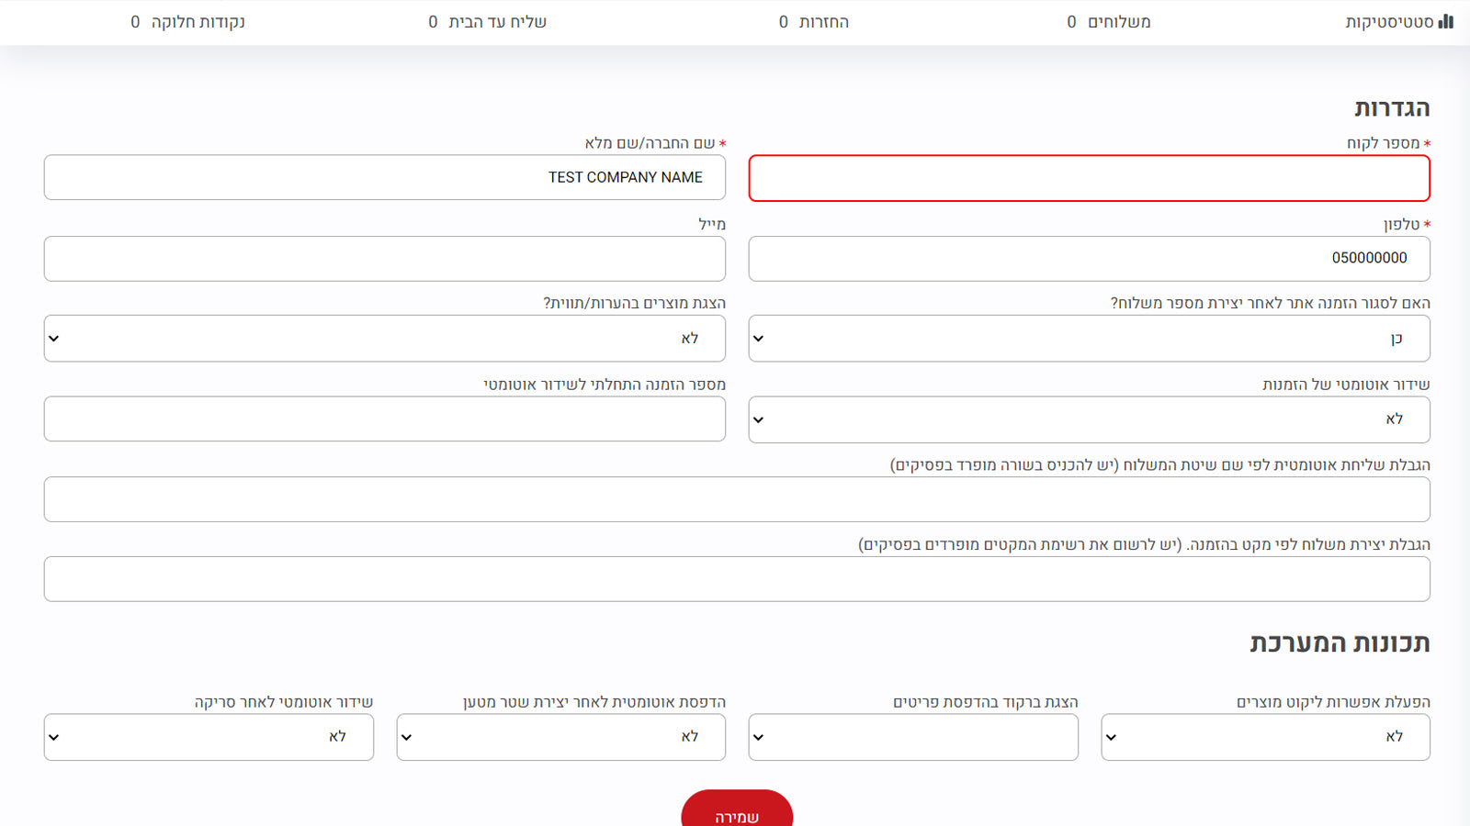Image resolution: width=1470 pixels, height=826 pixels.
Task: Click the הגדרות section heading
Action: tap(1392, 108)
